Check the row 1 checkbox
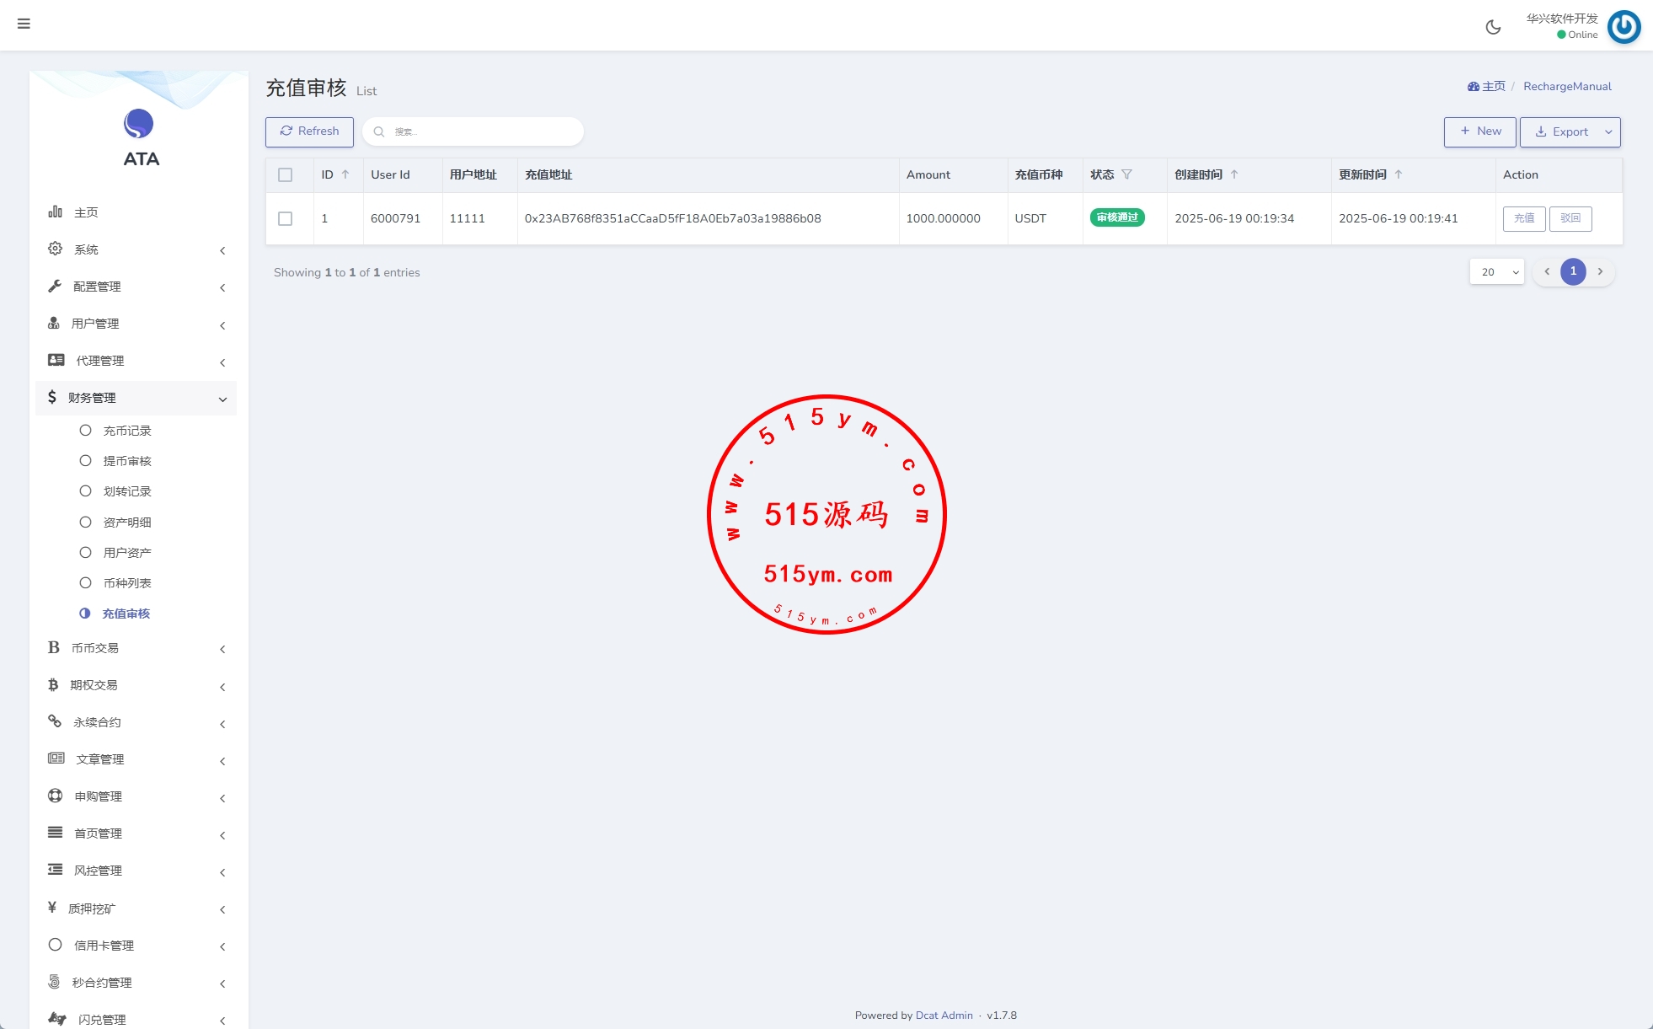This screenshot has height=1029, width=1653. coord(286,218)
